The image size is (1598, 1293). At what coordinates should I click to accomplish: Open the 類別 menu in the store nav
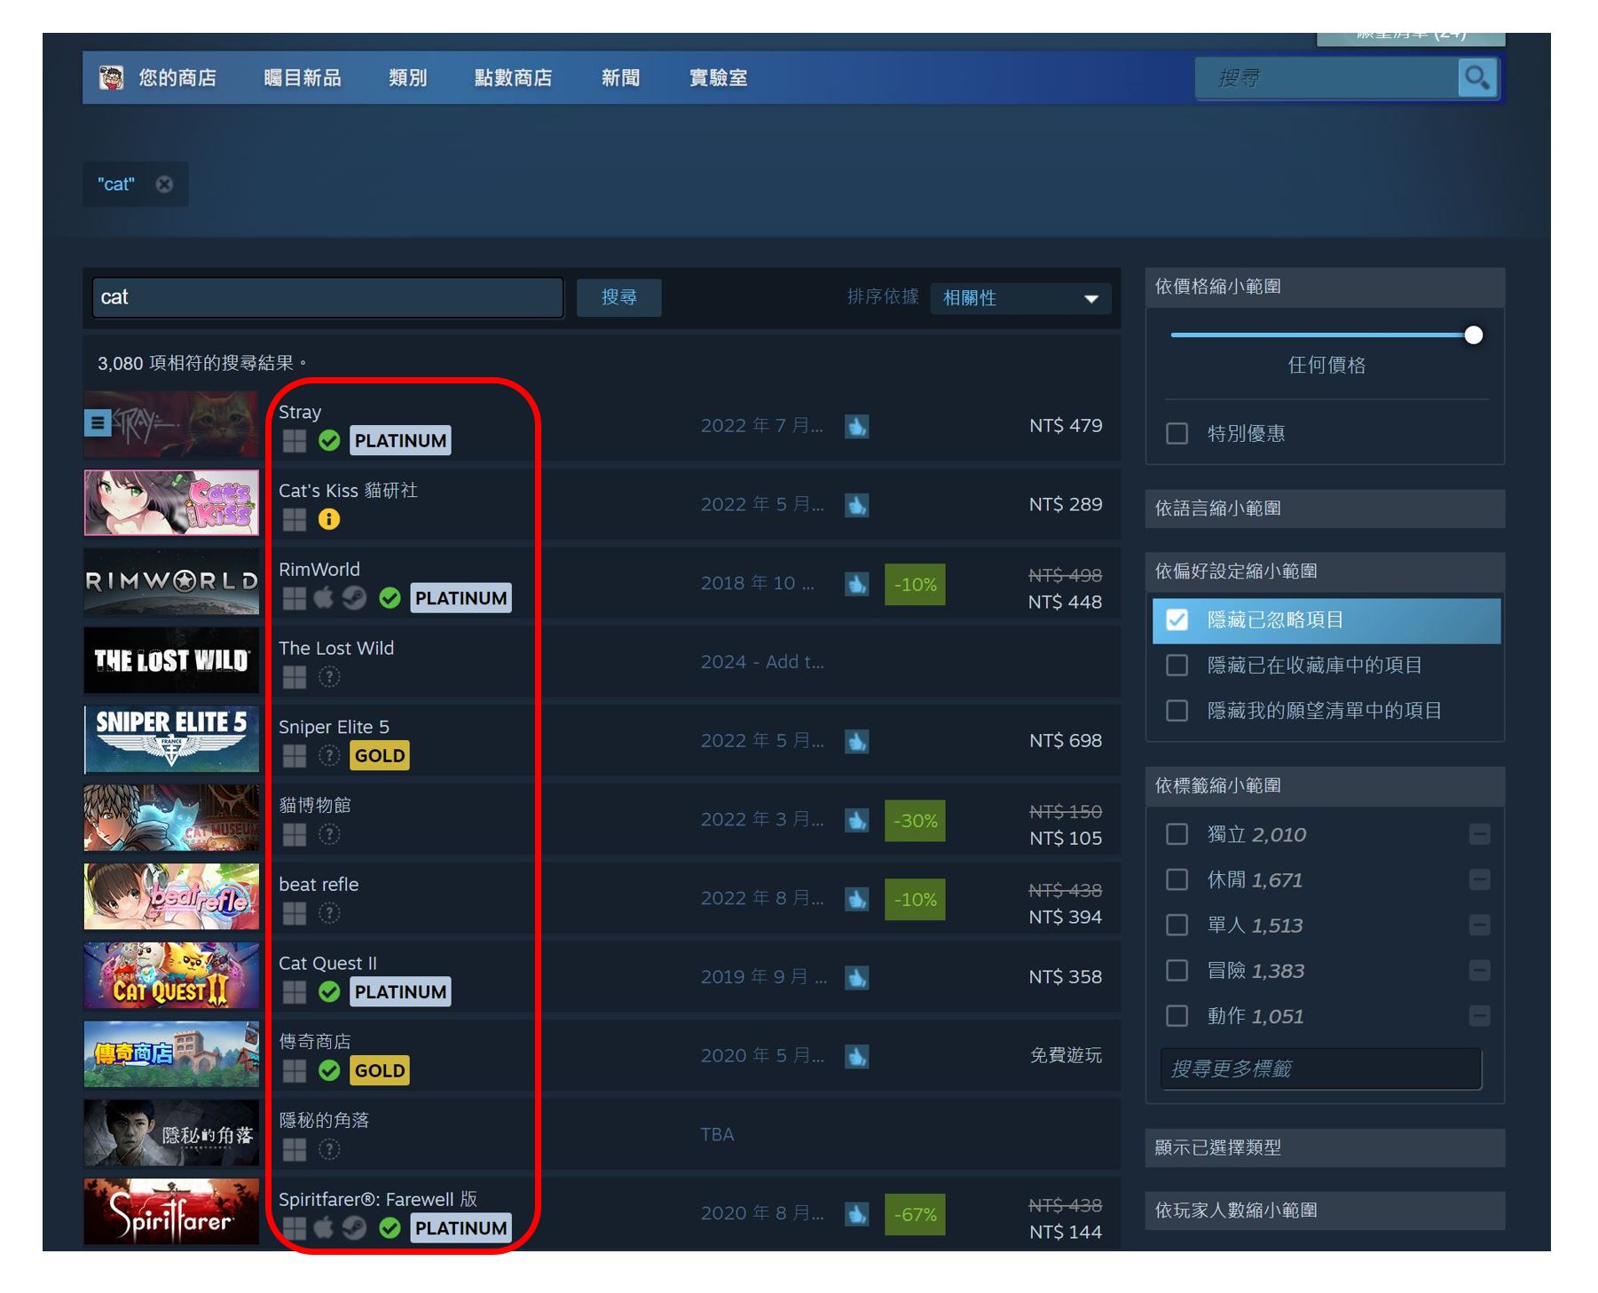(x=407, y=78)
